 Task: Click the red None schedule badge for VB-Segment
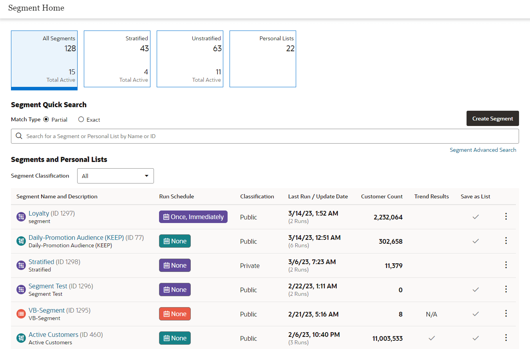pyautogui.click(x=175, y=314)
